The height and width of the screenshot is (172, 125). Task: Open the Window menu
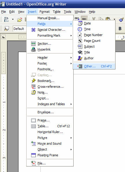pyautogui.click(x=80, y=12)
